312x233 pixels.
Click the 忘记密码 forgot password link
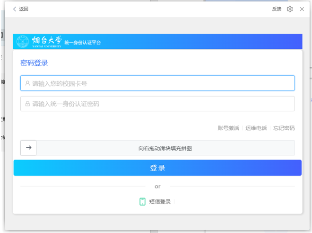(284, 128)
